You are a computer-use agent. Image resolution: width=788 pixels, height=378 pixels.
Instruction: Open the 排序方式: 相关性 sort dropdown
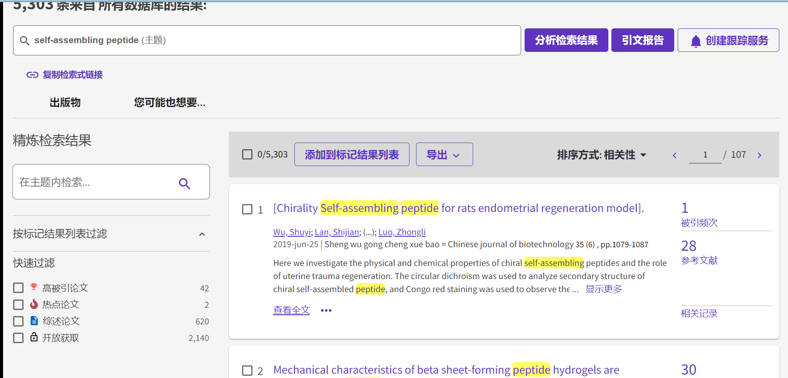click(x=601, y=155)
